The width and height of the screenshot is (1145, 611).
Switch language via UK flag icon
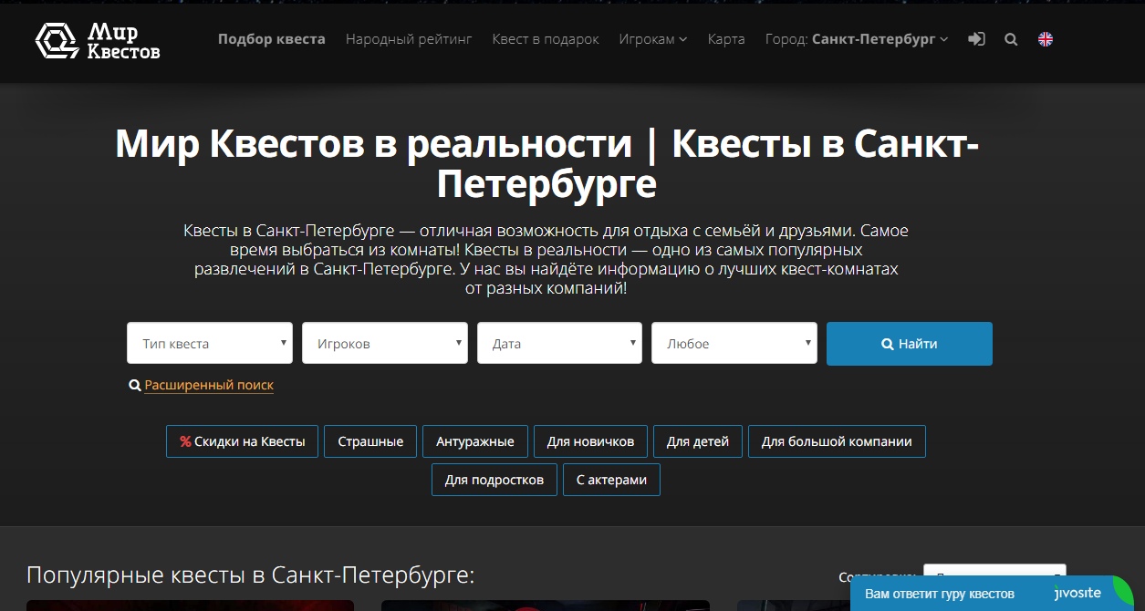click(1046, 39)
